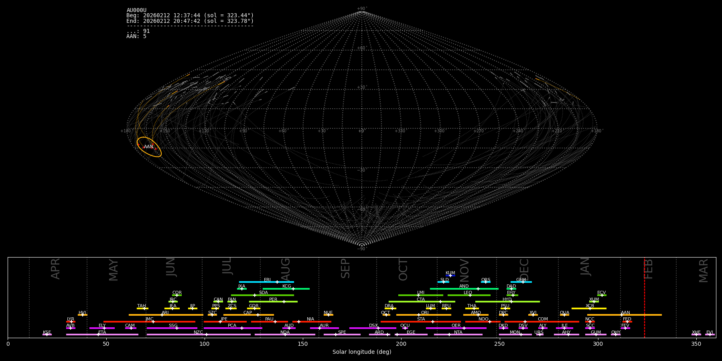722x361 pixels.
Task: Click the FED shower label
Action: (627, 319)
